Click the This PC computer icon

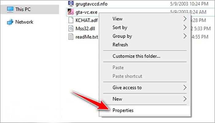(x=10, y=10)
